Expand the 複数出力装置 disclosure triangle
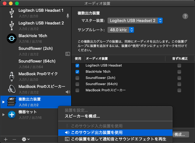195x143 pixels. click(3, 102)
